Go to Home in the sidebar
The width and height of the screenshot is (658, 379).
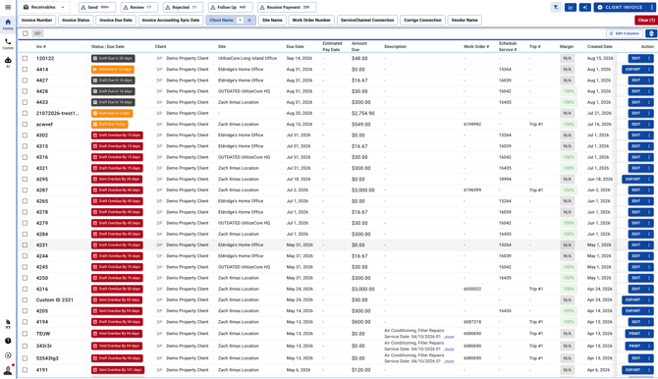[x=8, y=25]
